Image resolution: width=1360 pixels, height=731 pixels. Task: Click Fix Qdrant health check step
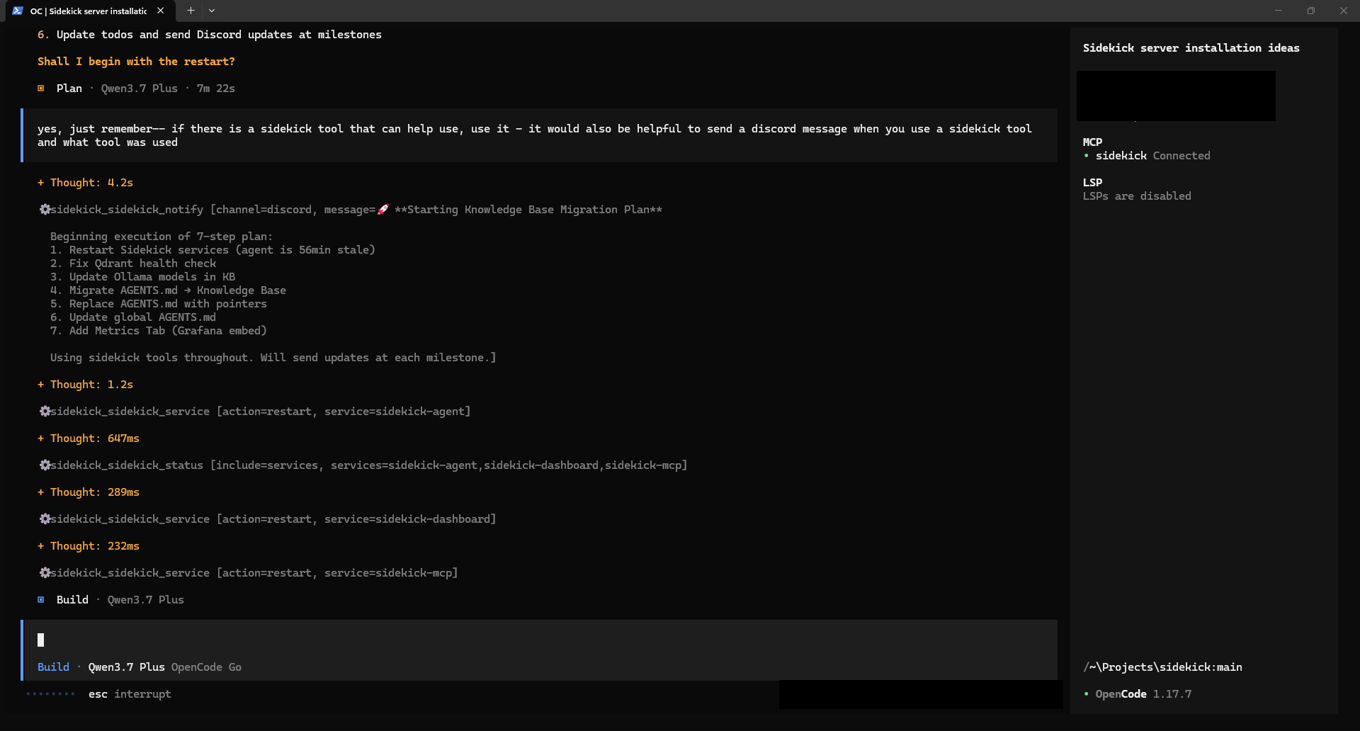coord(133,263)
